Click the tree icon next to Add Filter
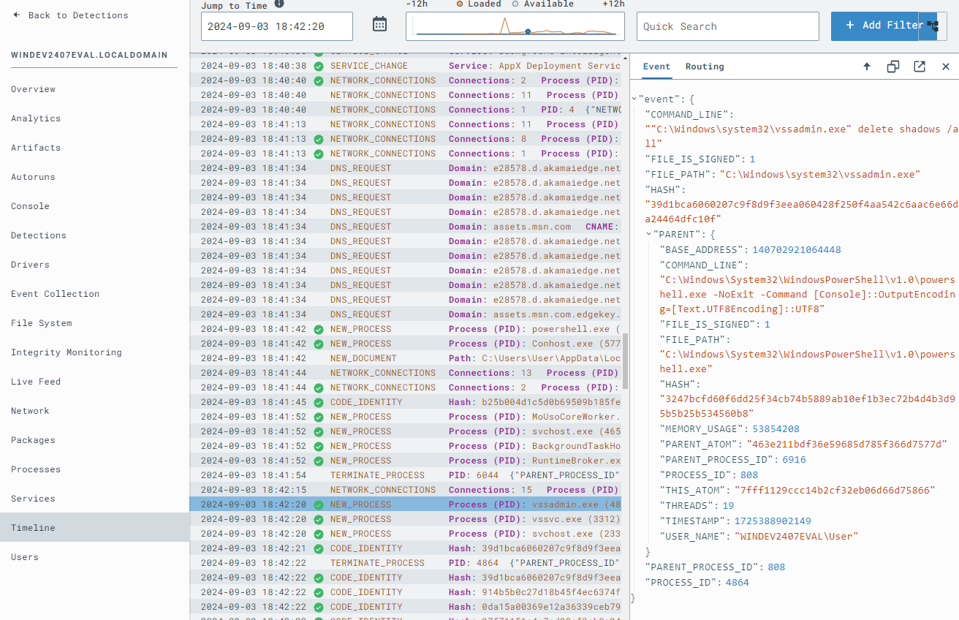Image resolution: width=959 pixels, height=620 pixels. (932, 26)
